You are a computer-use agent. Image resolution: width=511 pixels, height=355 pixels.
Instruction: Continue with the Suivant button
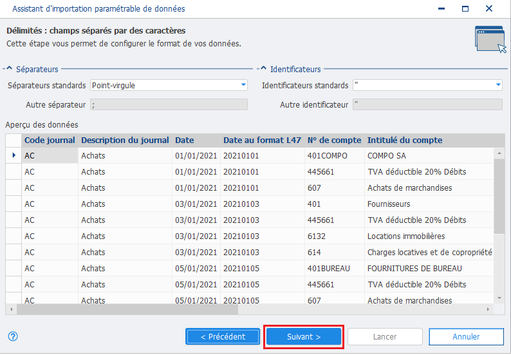point(304,336)
